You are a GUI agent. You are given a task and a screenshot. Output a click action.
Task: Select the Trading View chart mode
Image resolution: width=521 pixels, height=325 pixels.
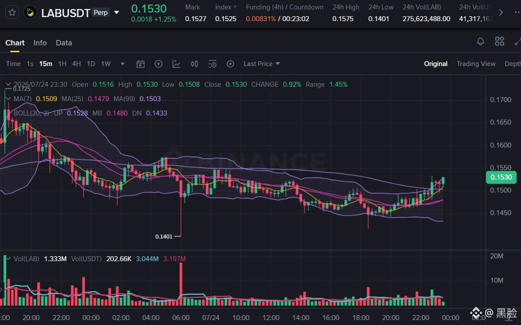(476, 64)
